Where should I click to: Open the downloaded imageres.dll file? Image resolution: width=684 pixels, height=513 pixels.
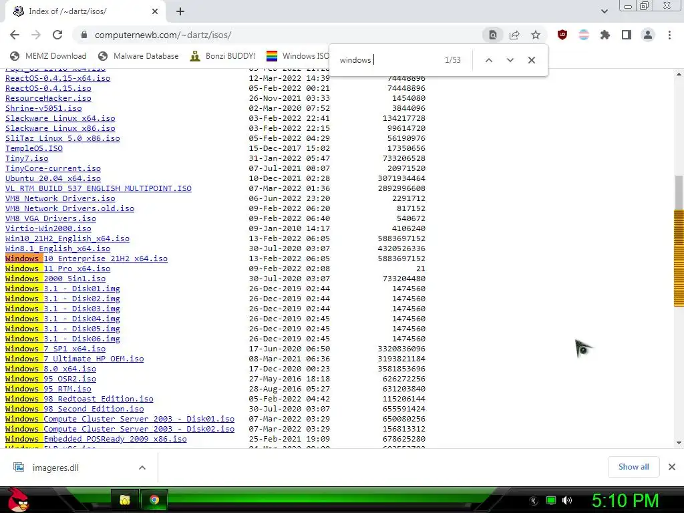click(x=55, y=468)
